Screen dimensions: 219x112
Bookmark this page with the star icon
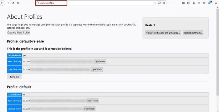click(x=164, y=3)
